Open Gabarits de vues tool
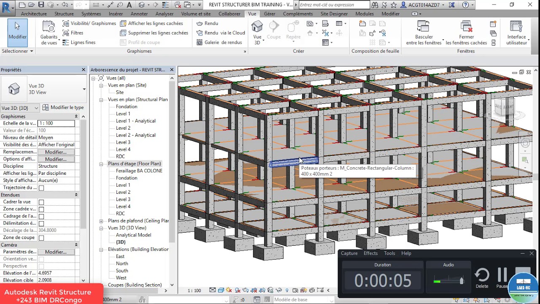 49,33
